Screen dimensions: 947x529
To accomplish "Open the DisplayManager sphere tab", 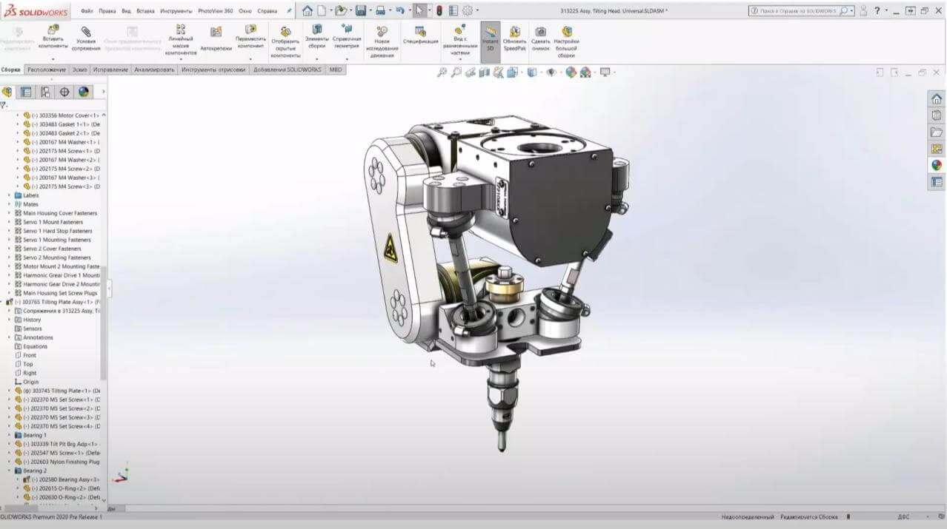I will (84, 92).
